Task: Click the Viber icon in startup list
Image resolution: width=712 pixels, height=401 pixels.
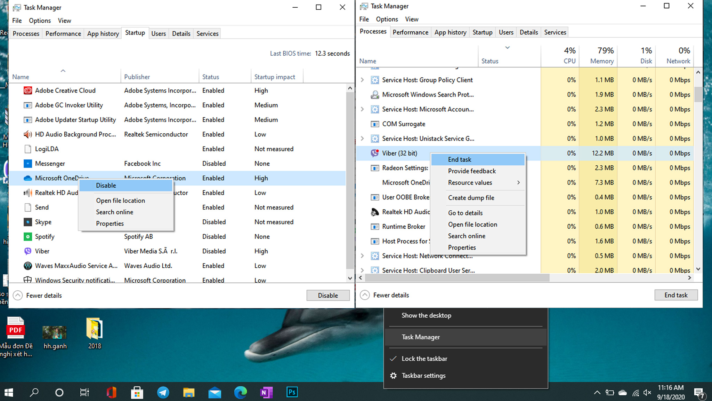Action: point(27,251)
